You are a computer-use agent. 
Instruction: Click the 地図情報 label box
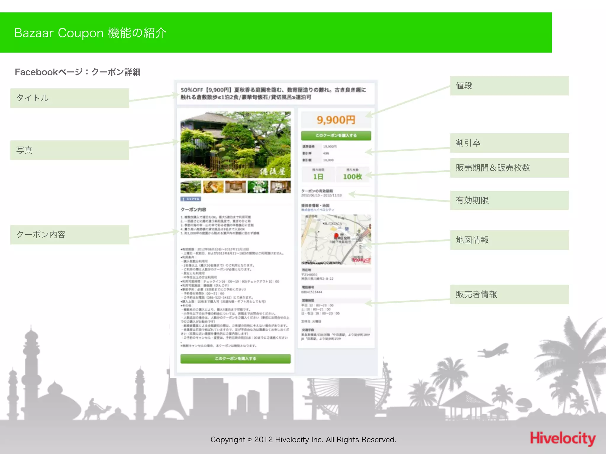[509, 240]
